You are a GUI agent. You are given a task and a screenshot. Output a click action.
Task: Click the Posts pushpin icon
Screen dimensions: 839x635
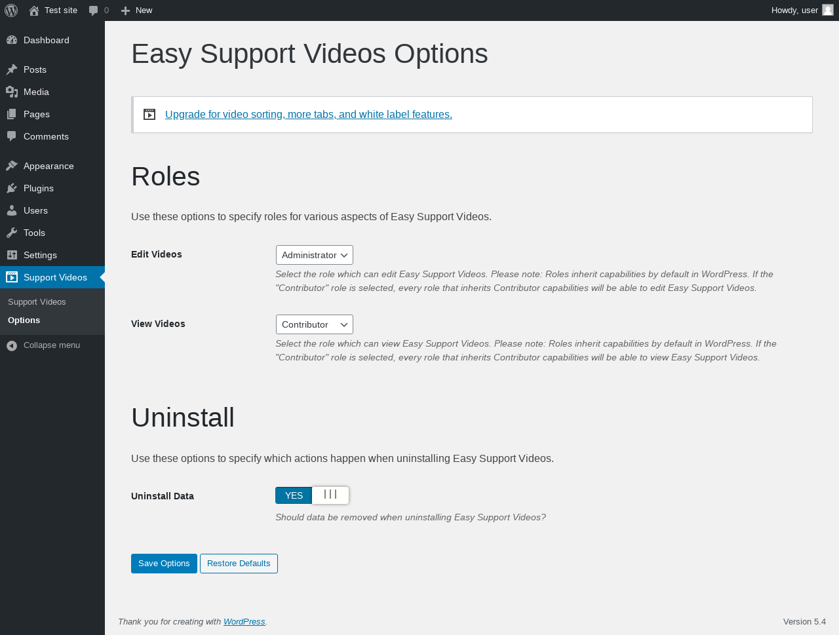(x=12, y=69)
